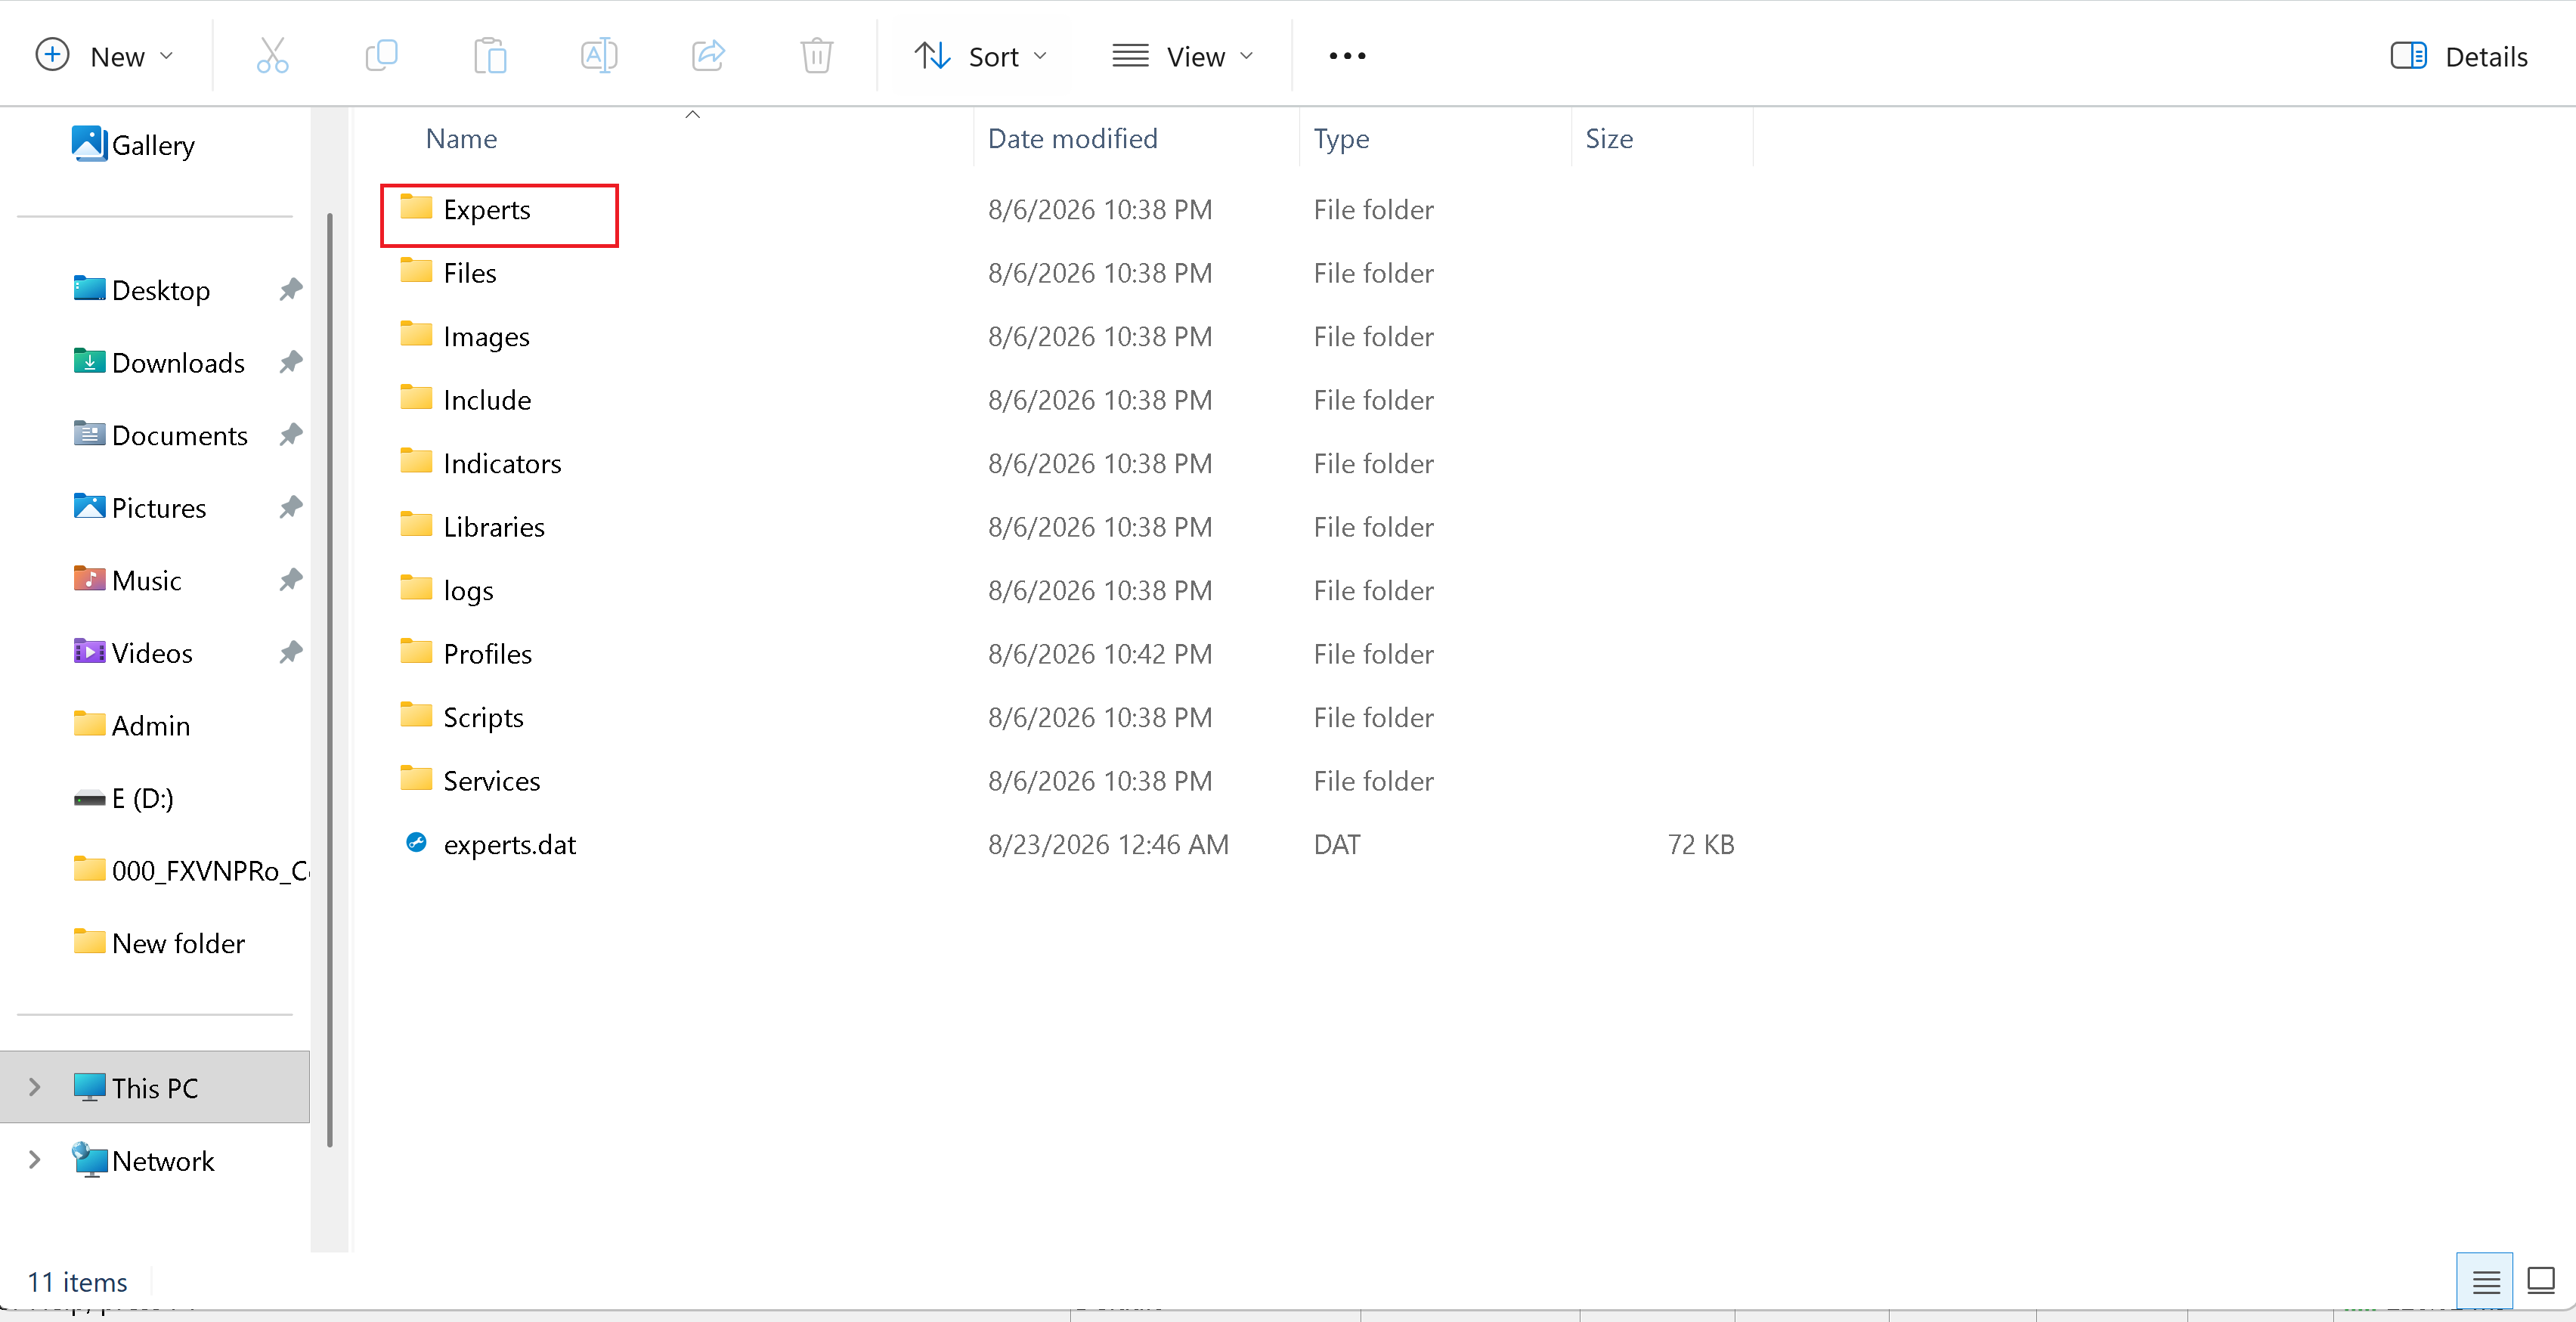This screenshot has width=2576, height=1322.
Task: Select the Experts folder
Action: click(x=486, y=210)
